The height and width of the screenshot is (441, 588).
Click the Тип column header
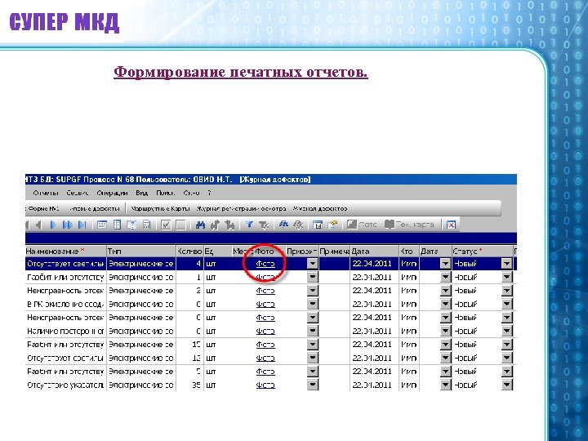click(x=141, y=252)
